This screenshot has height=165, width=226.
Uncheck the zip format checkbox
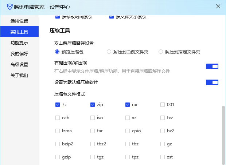point(93,105)
